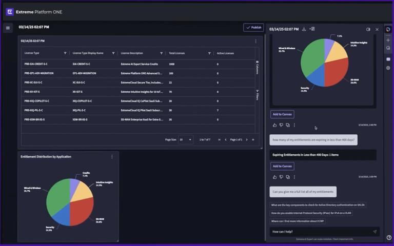Filter the License Type Display Name column
394x246 pixels.
(113, 53)
